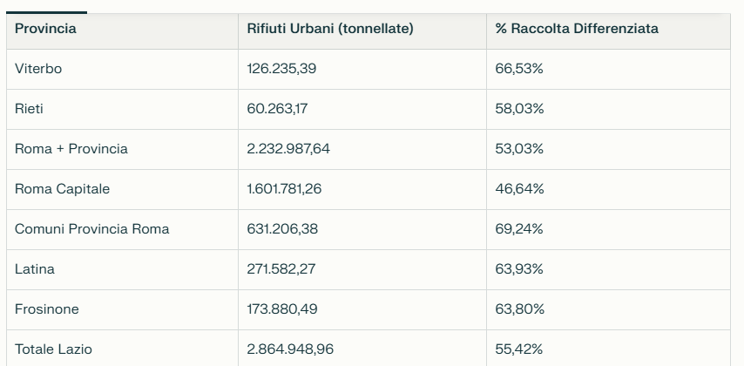Image resolution: width=744 pixels, height=366 pixels.
Task: Select the Viterbo province cell
Action: tap(38, 69)
